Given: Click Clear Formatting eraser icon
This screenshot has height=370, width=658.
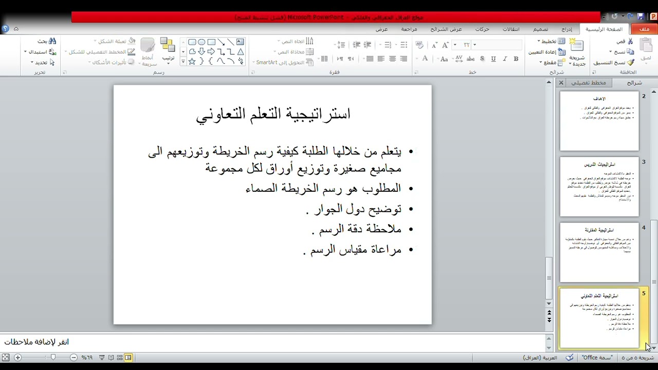Looking at the screenshot, I should coord(419,45).
